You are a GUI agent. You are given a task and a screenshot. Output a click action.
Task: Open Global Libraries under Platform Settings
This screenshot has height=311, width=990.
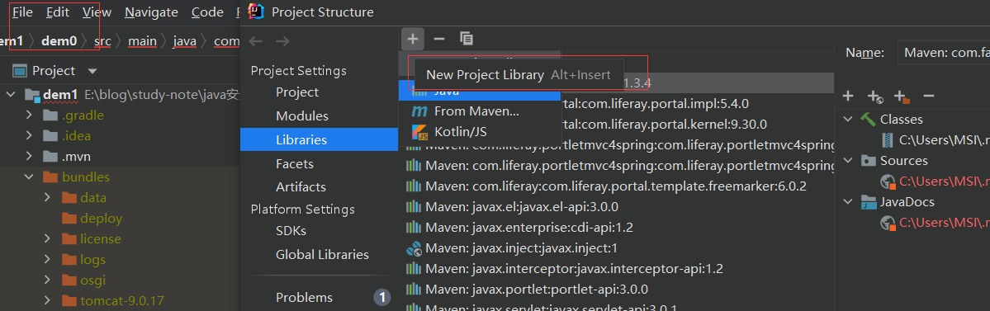(x=322, y=254)
